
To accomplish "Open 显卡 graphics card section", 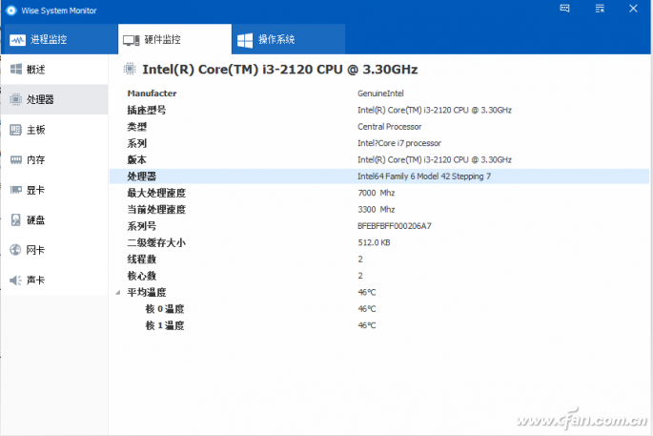I will pyautogui.click(x=54, y=190).
